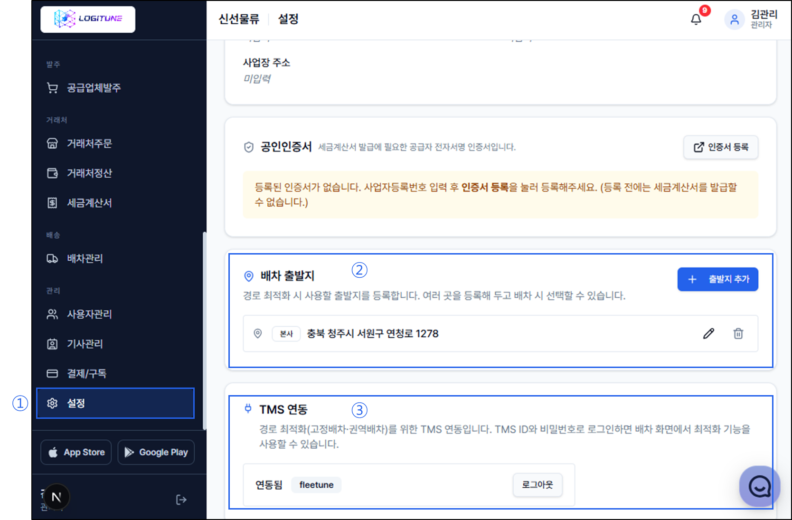792x520 pixels.
Task: Open the Google Play download link
Action: (156, 452)
